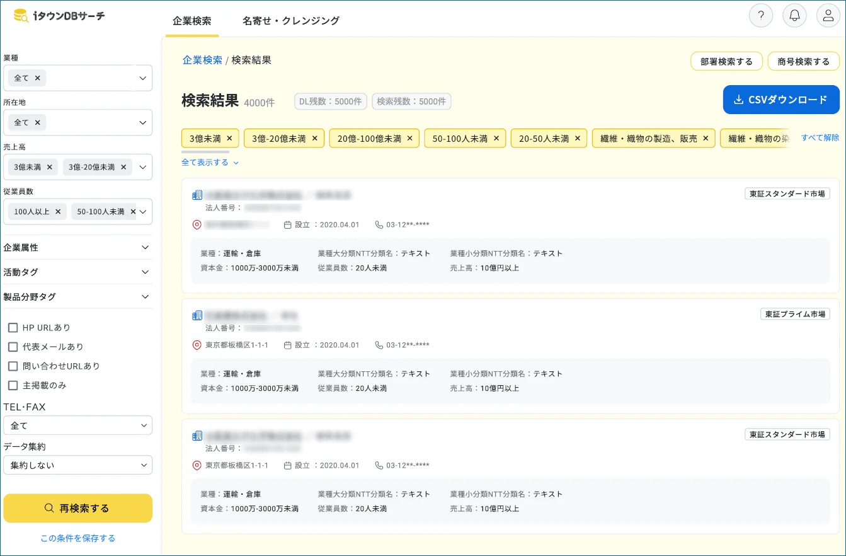Expand the 企業属性 section
This screenshot has width=846, height=556.
pos(77,248)
